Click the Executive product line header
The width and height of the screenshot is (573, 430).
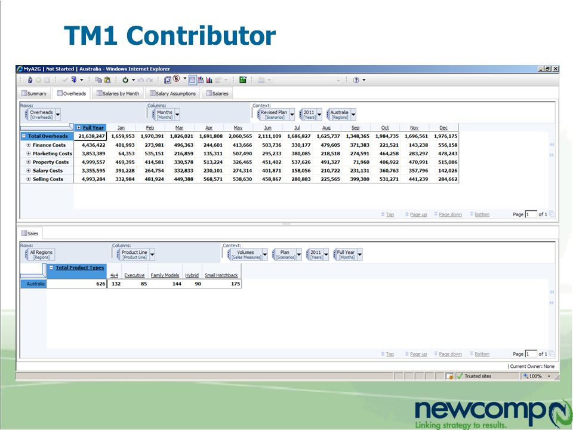pos(134,275)
